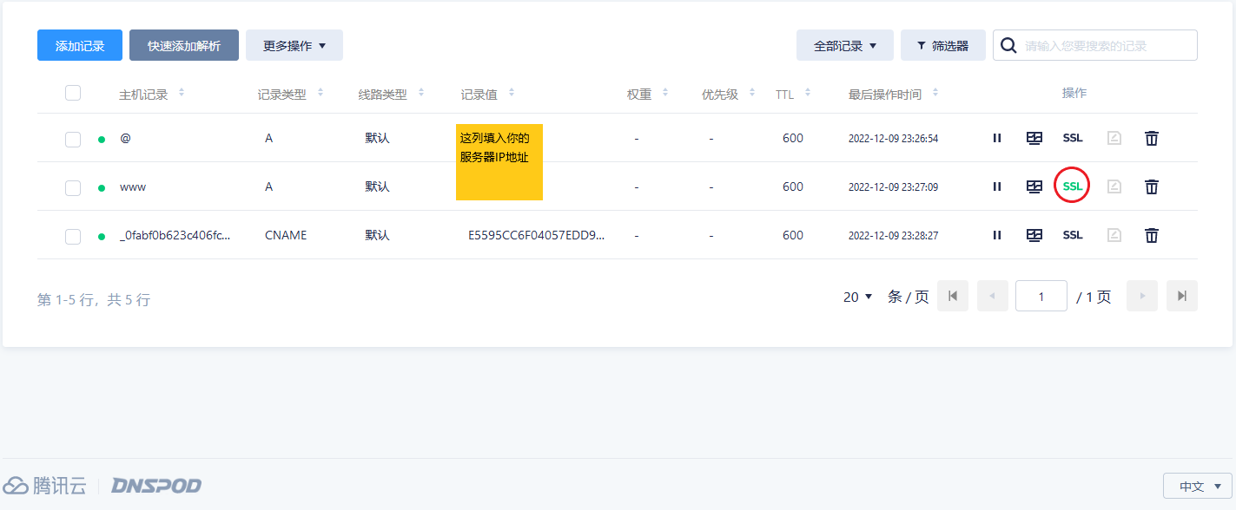Open the monitor icon for www record
The height and width of the screenshot is (510, 1236).
1034,186
